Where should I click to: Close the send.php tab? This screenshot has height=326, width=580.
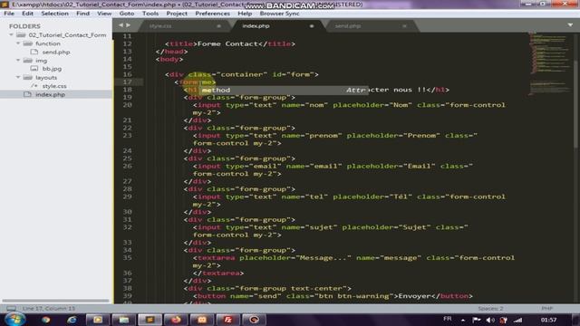[x=404, y=26]
